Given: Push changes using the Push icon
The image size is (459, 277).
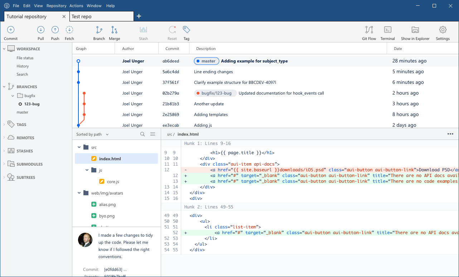Looking at the screenshot, I should pos(55,30).
